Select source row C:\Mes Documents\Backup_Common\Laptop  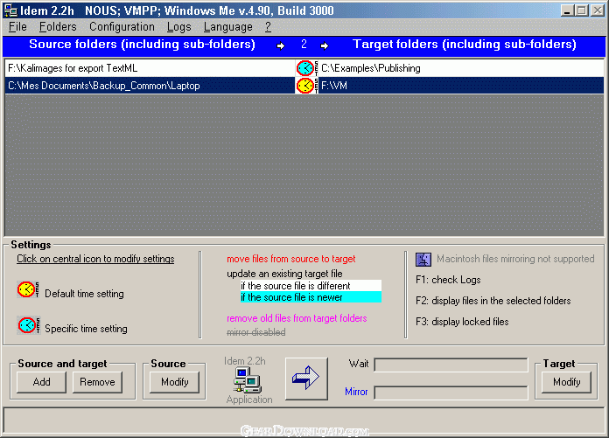pos(150,86)
